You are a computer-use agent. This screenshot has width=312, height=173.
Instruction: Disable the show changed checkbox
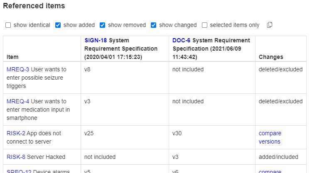coord(153,25)
